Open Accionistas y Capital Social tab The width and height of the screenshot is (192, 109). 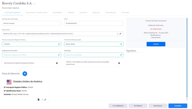36,12
